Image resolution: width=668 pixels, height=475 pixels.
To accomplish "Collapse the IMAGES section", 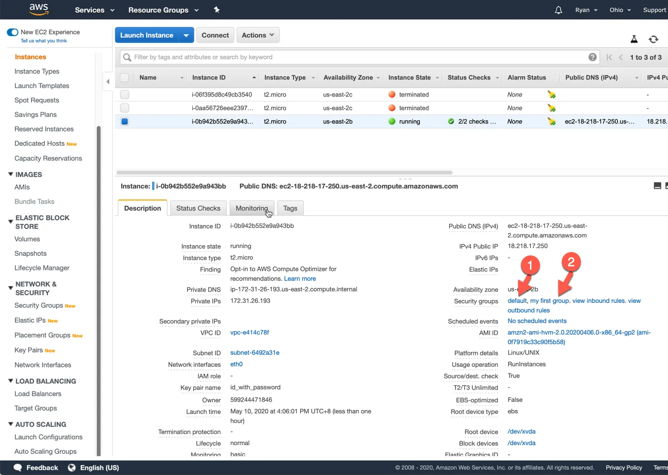I will 11,175.
